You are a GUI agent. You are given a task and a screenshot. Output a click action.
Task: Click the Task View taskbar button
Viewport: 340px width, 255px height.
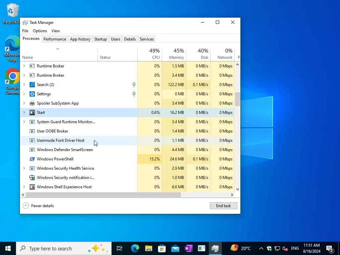119,248
